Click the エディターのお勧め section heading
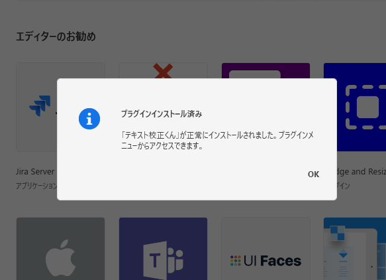 click(x=56, y=36)
